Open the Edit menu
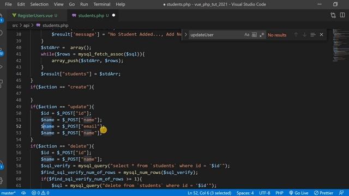 pos(21,4)
